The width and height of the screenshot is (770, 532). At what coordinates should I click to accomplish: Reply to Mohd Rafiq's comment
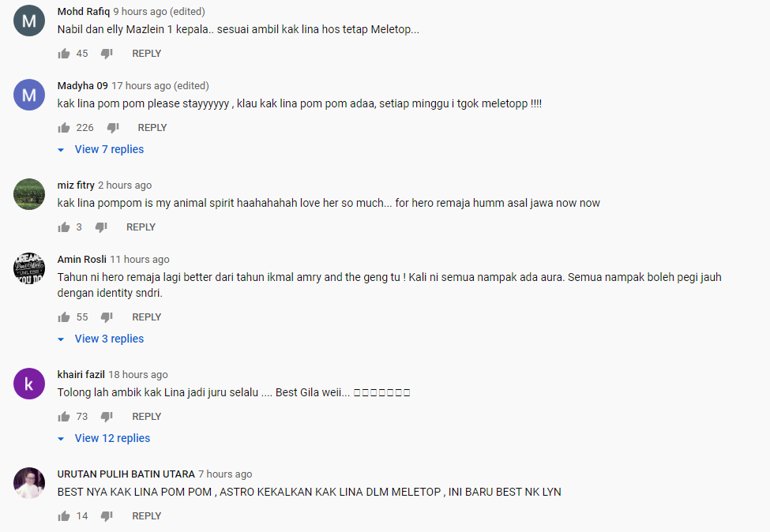[146, 54]
